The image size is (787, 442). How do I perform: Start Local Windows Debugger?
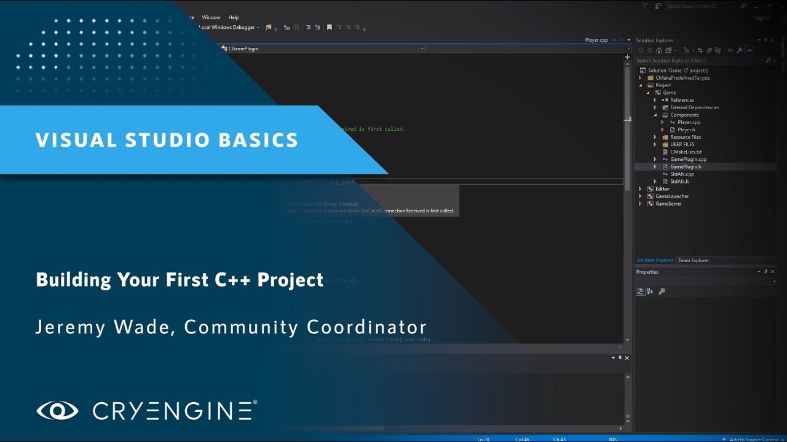point(226,28)
